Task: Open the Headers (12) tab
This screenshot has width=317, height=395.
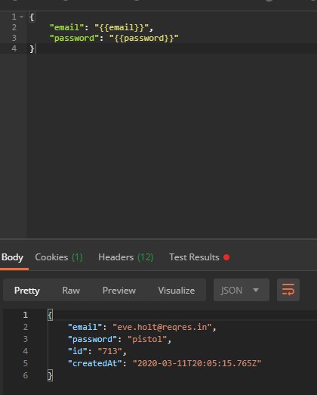Action: point(126,257)
